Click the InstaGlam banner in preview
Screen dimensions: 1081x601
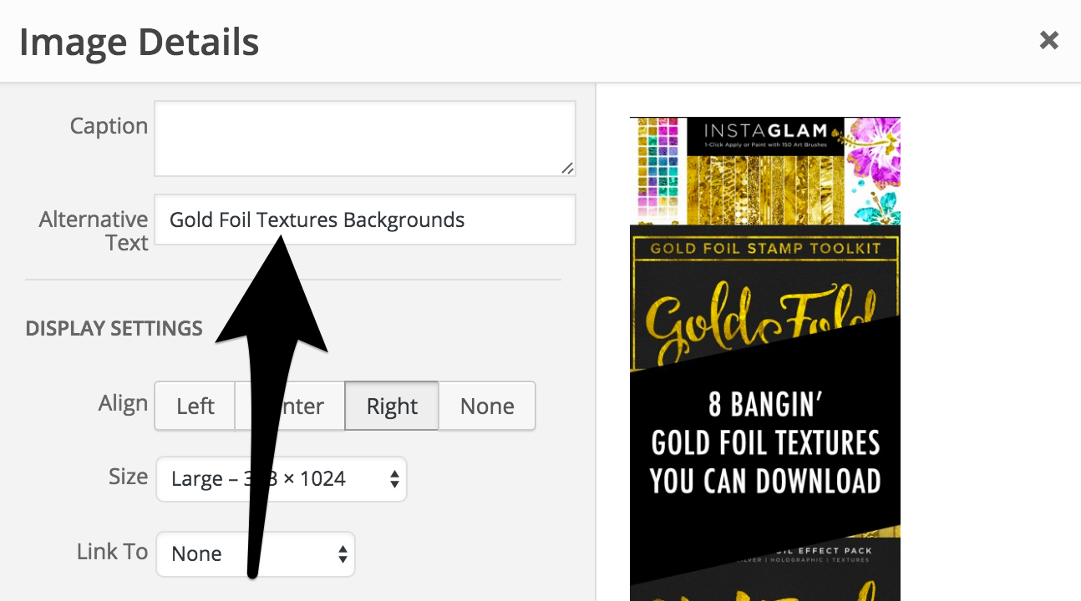point(765,171)
